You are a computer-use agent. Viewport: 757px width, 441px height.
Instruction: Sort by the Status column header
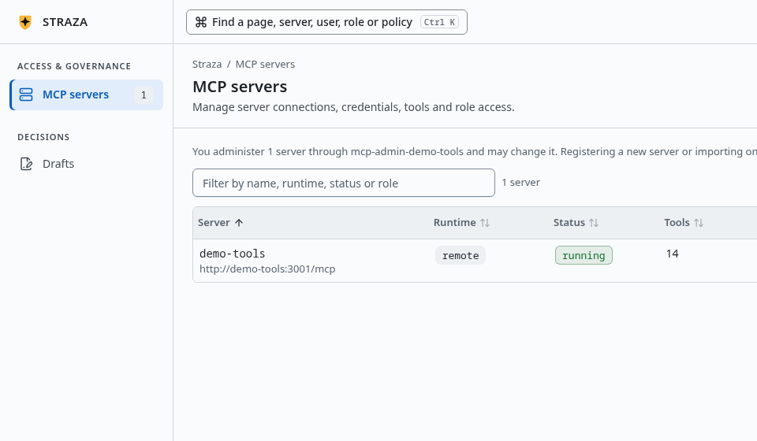576,223
